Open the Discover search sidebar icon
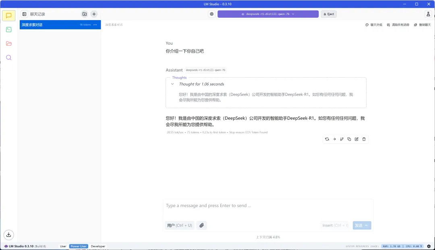435x250 pixels. click(x=8, y=57)
